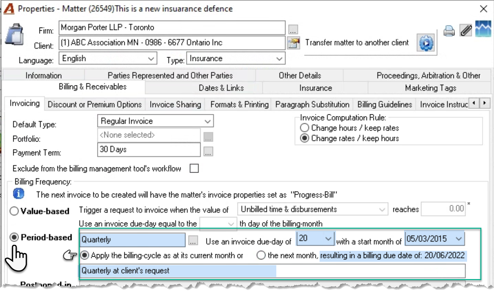494x291 pixels.
Task: Click Transfer matter to another client button icon
Action: (426, 43)
